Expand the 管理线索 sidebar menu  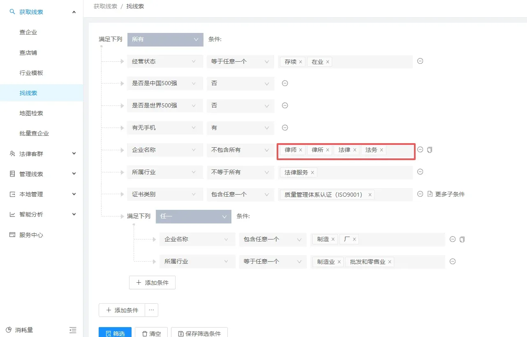[x=42, y=174]
